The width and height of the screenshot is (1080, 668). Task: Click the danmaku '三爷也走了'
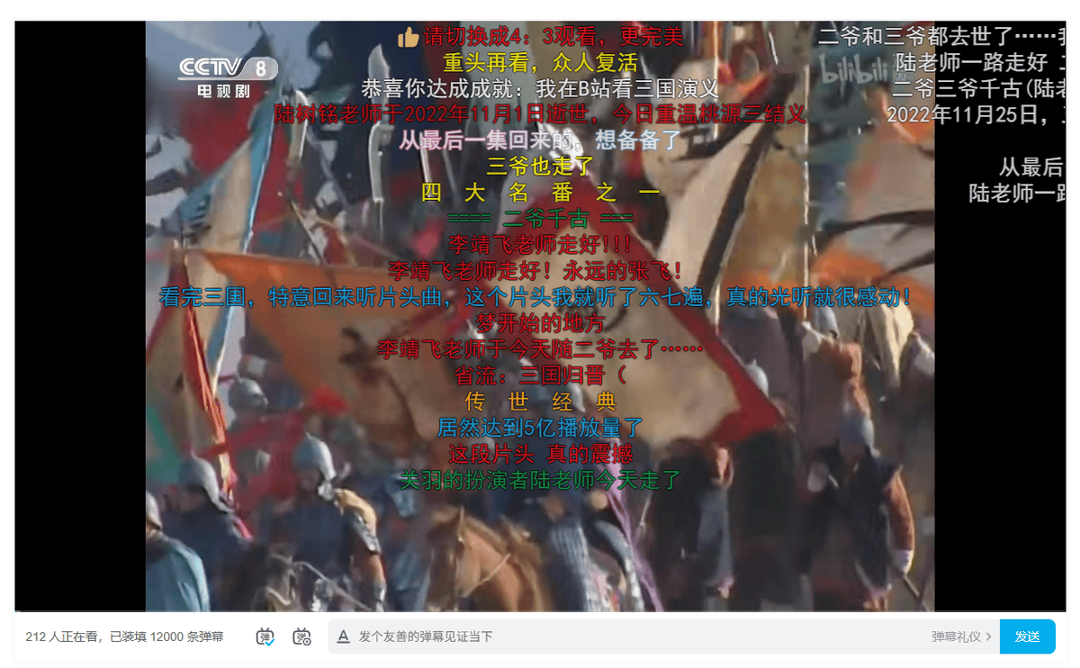[x=540, y=167]
